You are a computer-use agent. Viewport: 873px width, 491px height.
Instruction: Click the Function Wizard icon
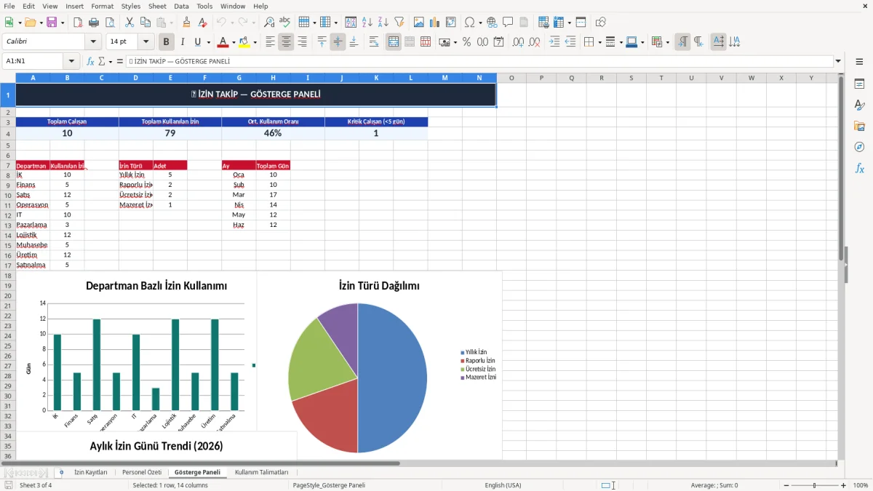pos(91,62)
